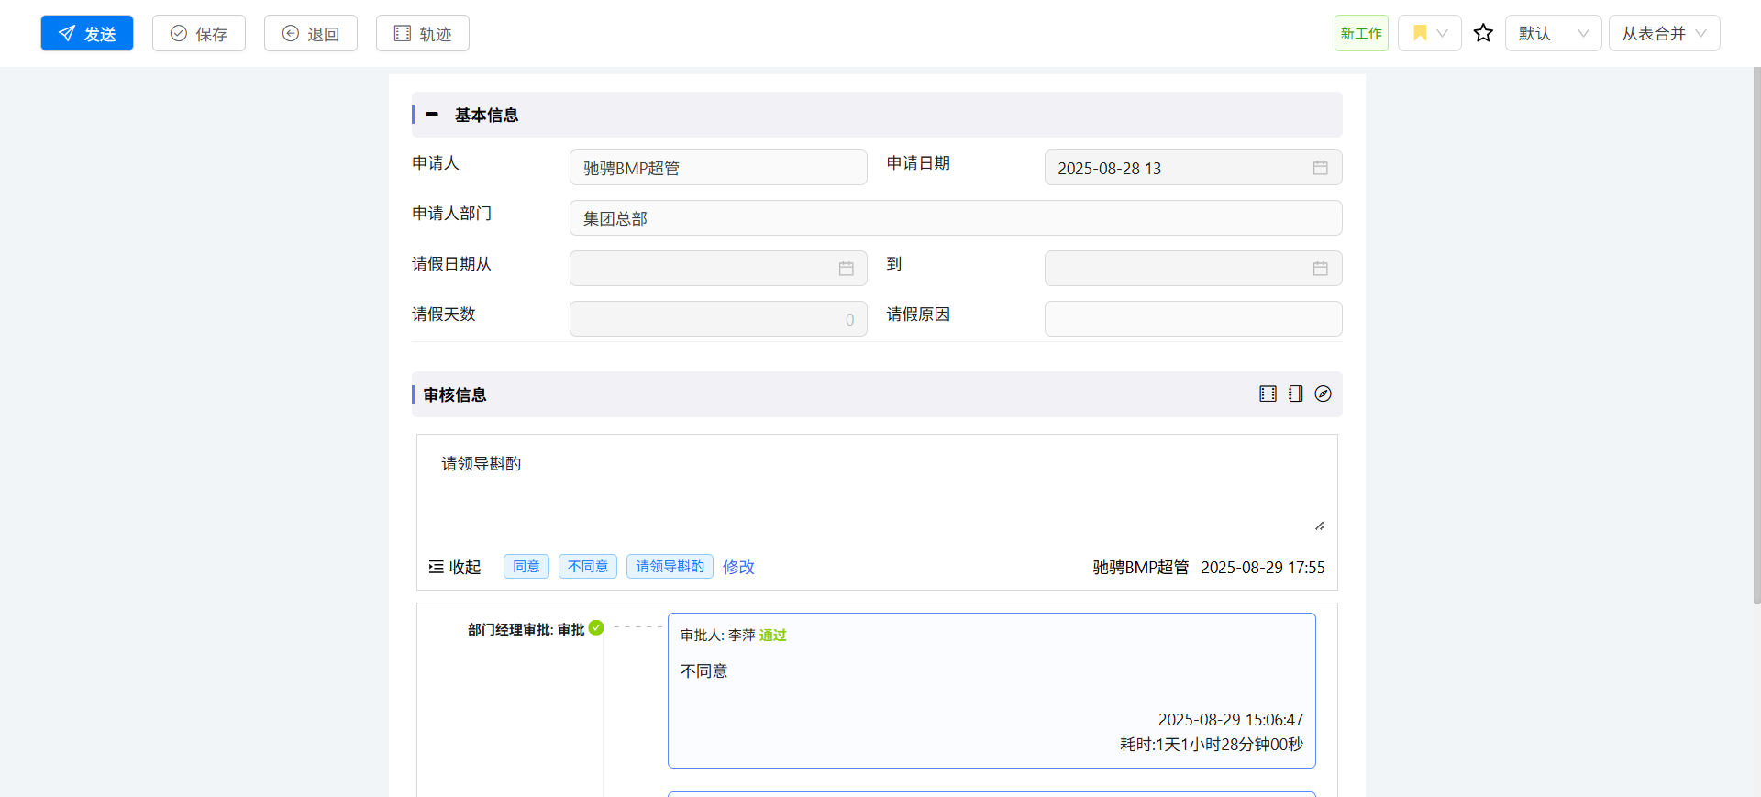Image resolution: width=1761 pixels, height=797 pixels.
Task: Click the 通过 status text
Action: coord(772,635)
